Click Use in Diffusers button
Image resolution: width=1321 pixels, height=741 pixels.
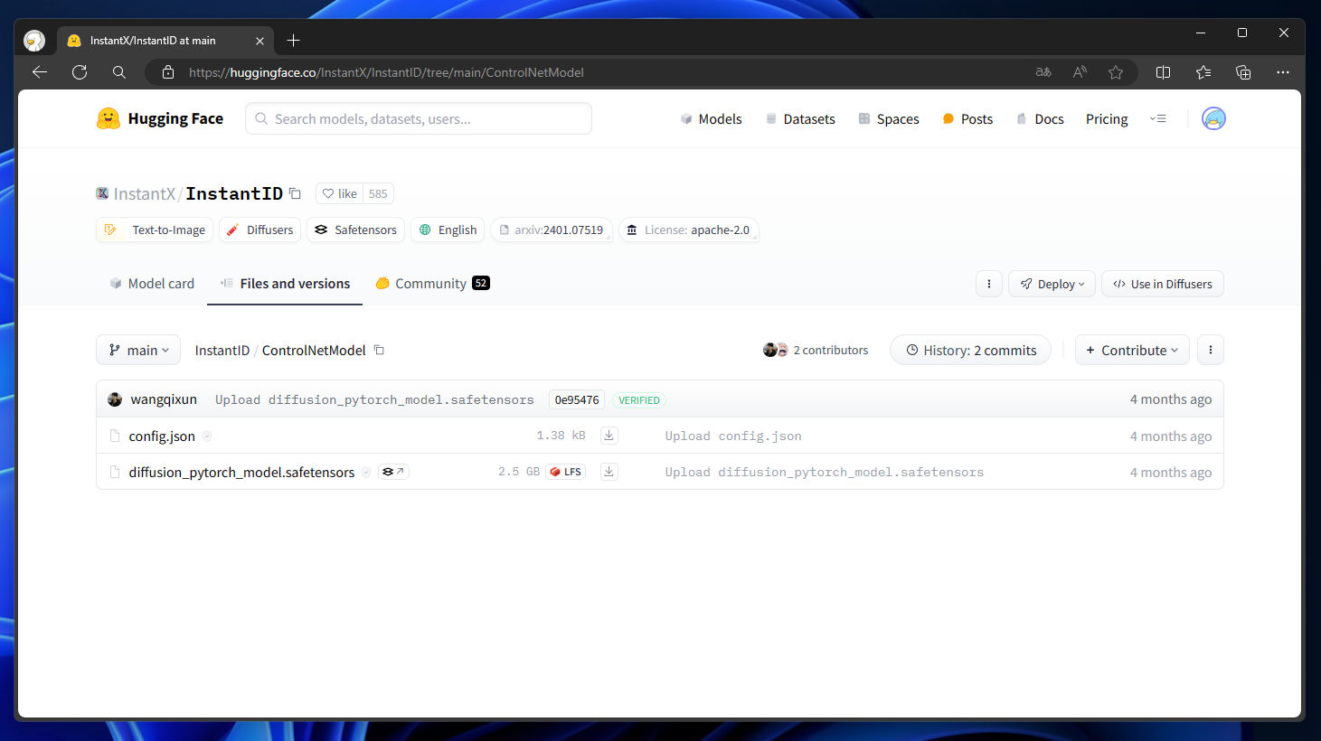click(x=1162, y=284)
